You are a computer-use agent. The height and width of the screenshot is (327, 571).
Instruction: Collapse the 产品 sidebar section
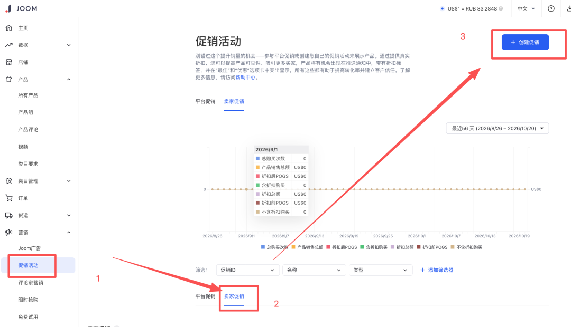[69, 79]
